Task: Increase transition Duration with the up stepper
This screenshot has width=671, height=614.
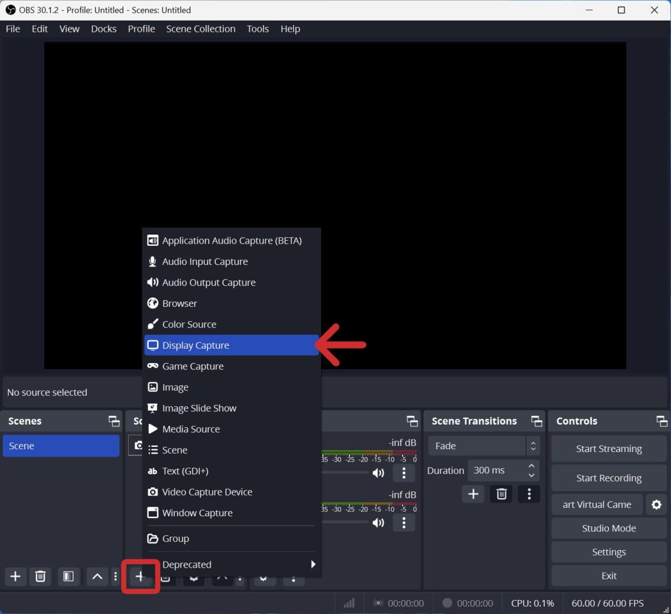Action: click(x=531, y=466)
